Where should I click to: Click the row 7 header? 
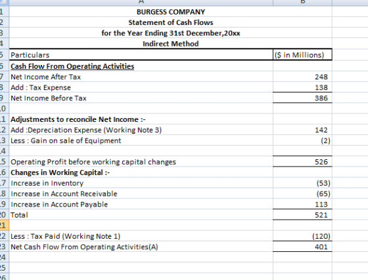4,77
